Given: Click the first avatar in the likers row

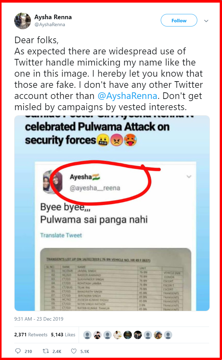Looking at the screenshot, I should [x=87, y=335].
